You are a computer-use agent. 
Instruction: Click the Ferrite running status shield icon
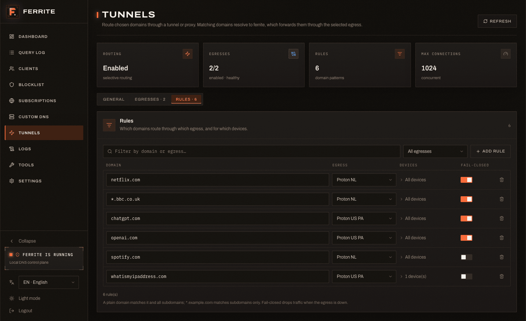(18, 255)
